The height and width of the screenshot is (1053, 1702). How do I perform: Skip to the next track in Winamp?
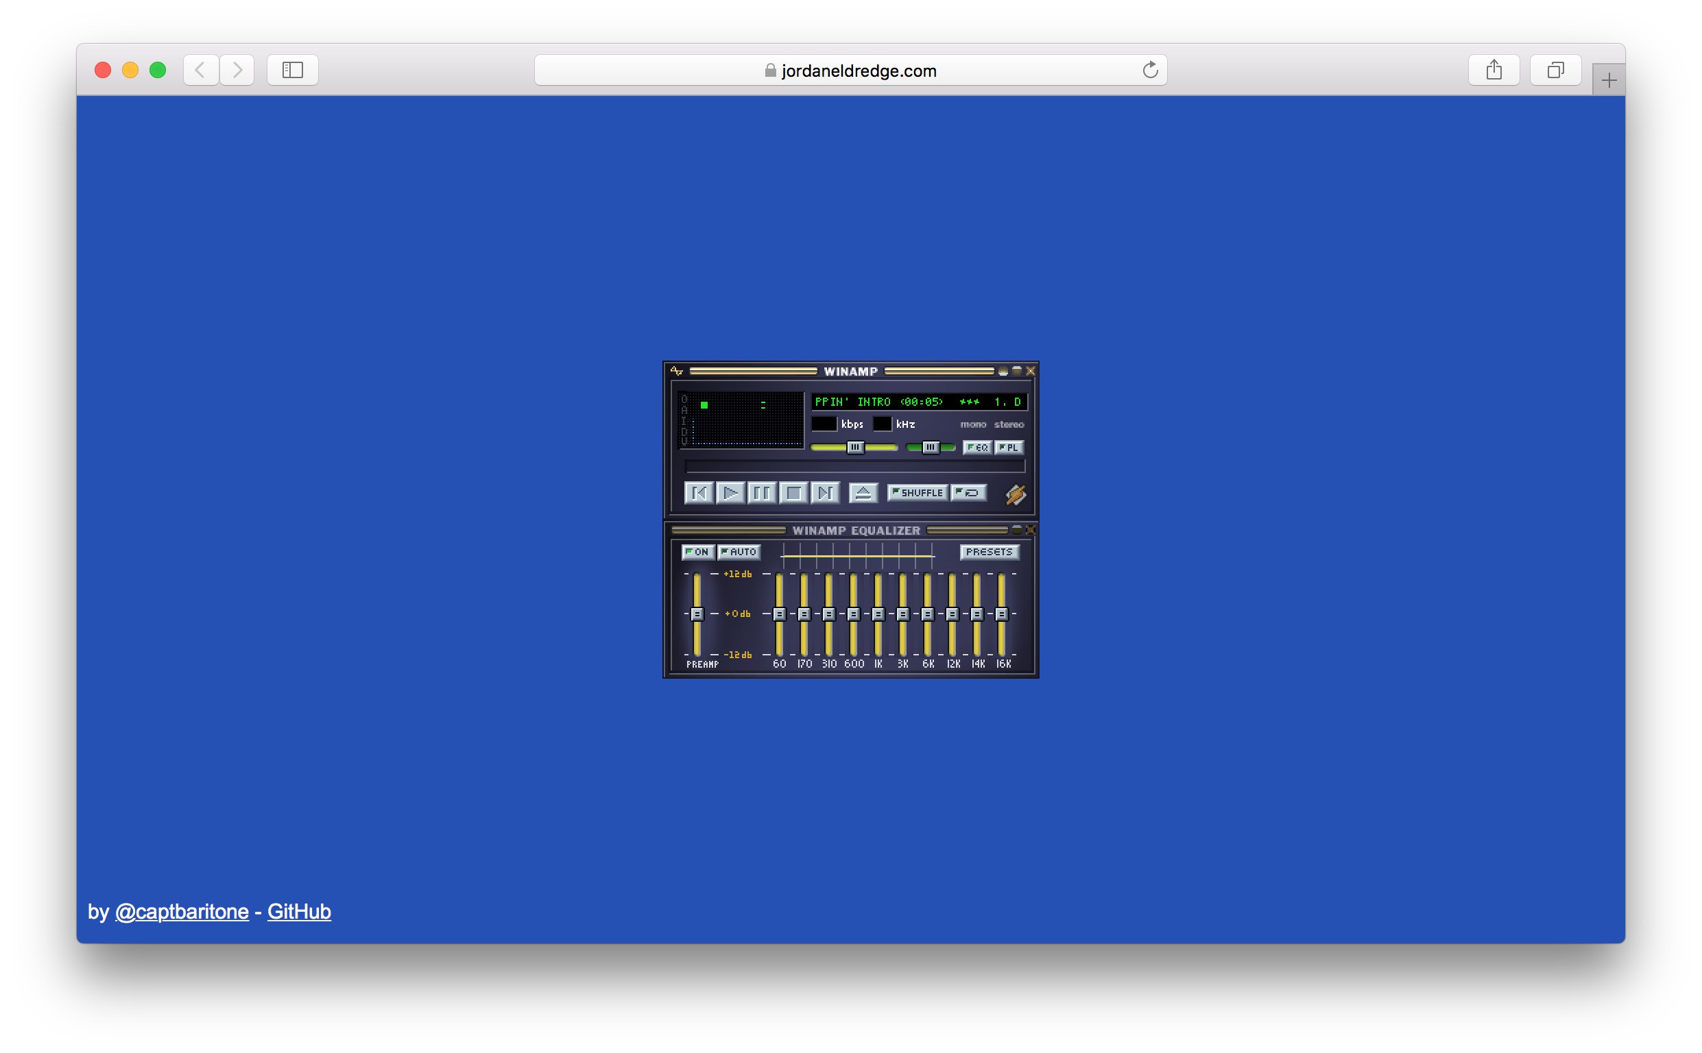click(x=824, y=493)
